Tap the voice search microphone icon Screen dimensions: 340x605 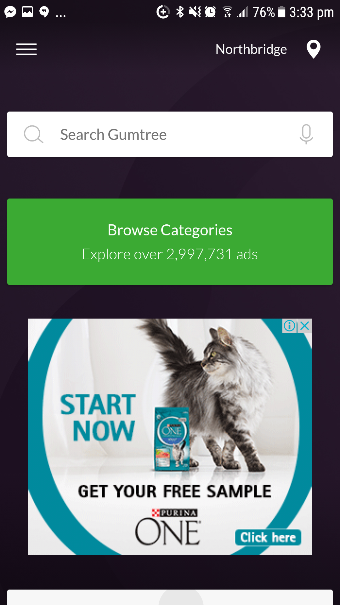pos(306,134)
